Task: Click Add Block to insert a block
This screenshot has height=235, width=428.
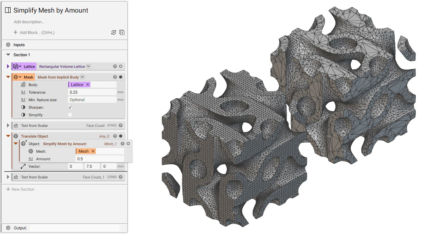Action: point(34,32)
